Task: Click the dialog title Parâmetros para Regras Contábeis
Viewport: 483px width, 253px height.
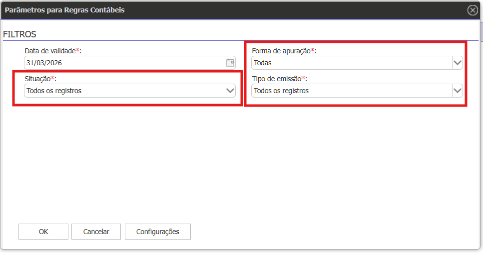Action: [65, 10]
